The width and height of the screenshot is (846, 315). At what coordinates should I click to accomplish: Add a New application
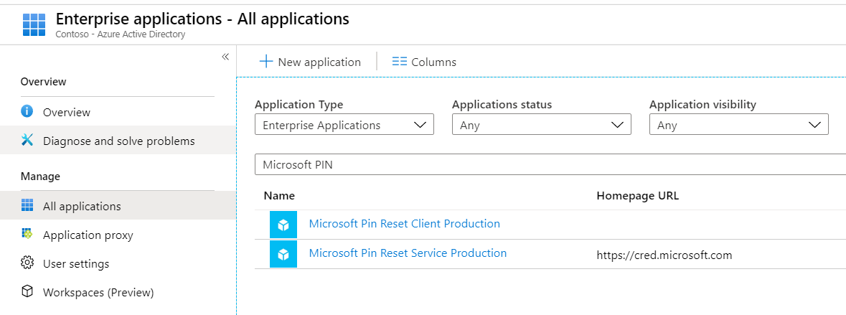(x=310, y=62)
